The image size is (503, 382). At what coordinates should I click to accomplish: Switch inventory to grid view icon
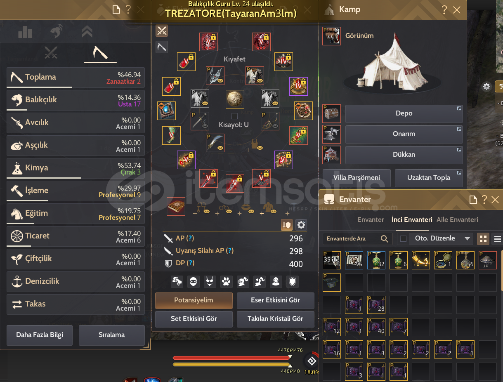click(483, 238)
